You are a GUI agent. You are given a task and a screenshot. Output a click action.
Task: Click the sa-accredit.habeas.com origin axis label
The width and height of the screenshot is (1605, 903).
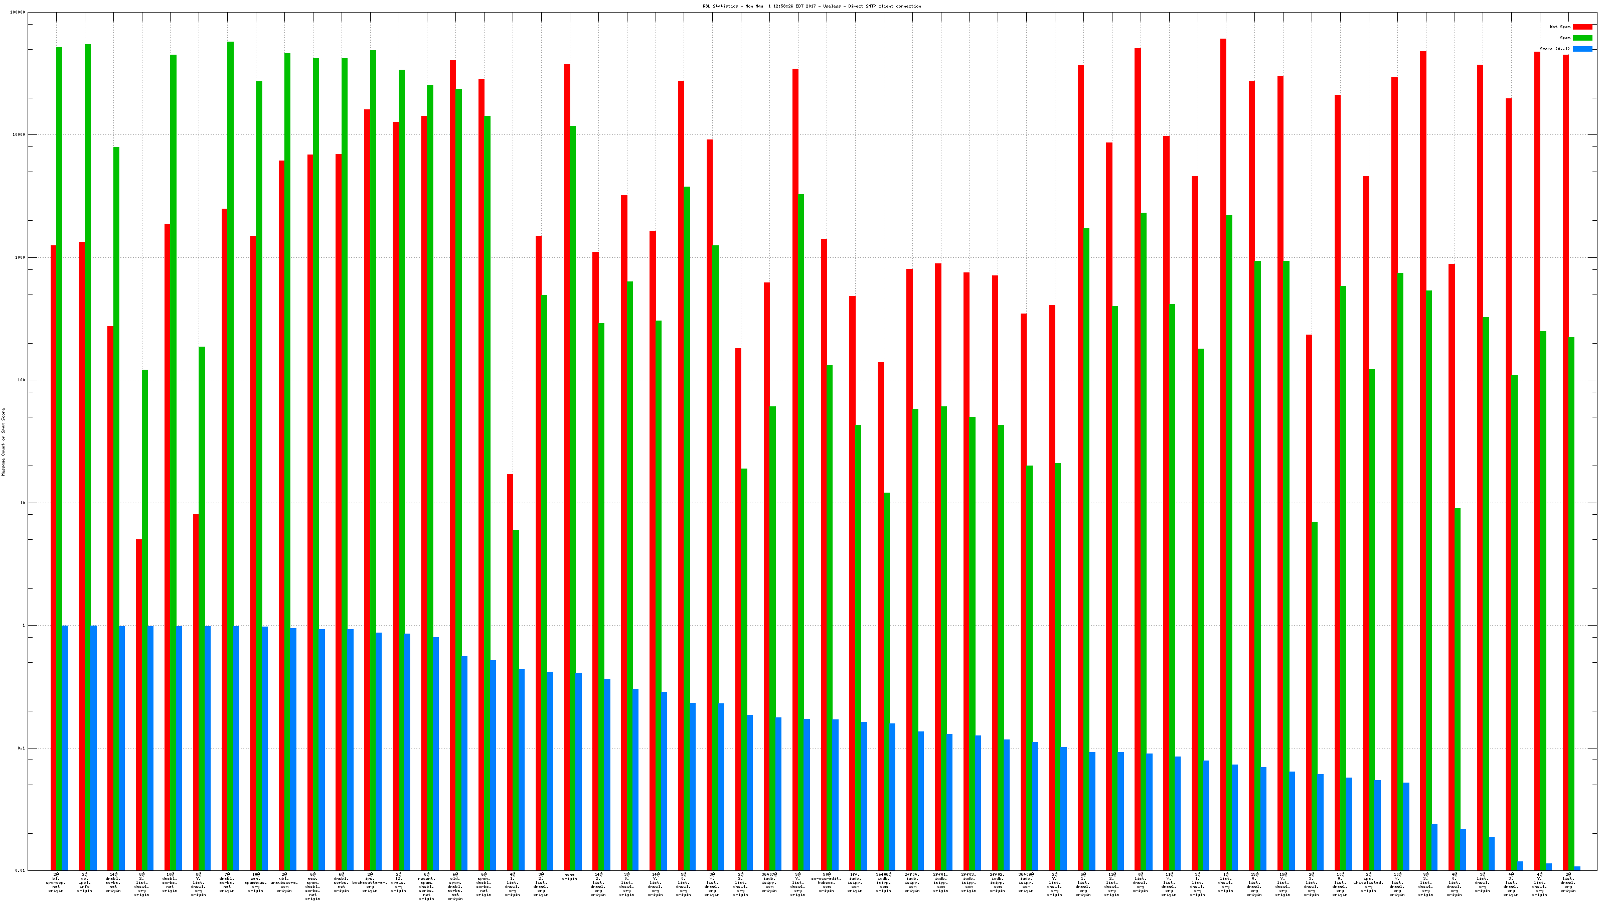826,882
